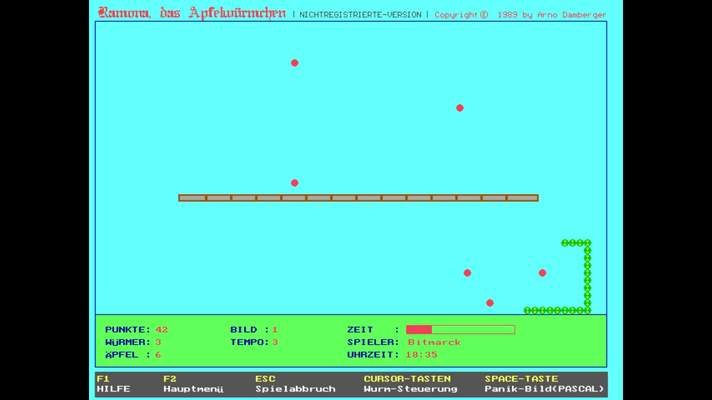Open F1 HILFE help
The height and width of the screenshot is (400, 712).
pos(113,384)
